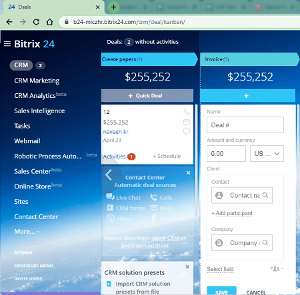Click the SITEMAP link
The image size is (300, 295).
click(23, 252)
